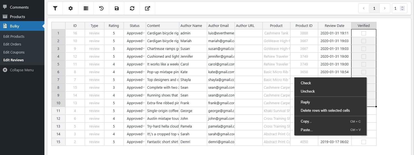
Task: Toggle Verified checkbox in row 1
Action: [x=363, y=33]
